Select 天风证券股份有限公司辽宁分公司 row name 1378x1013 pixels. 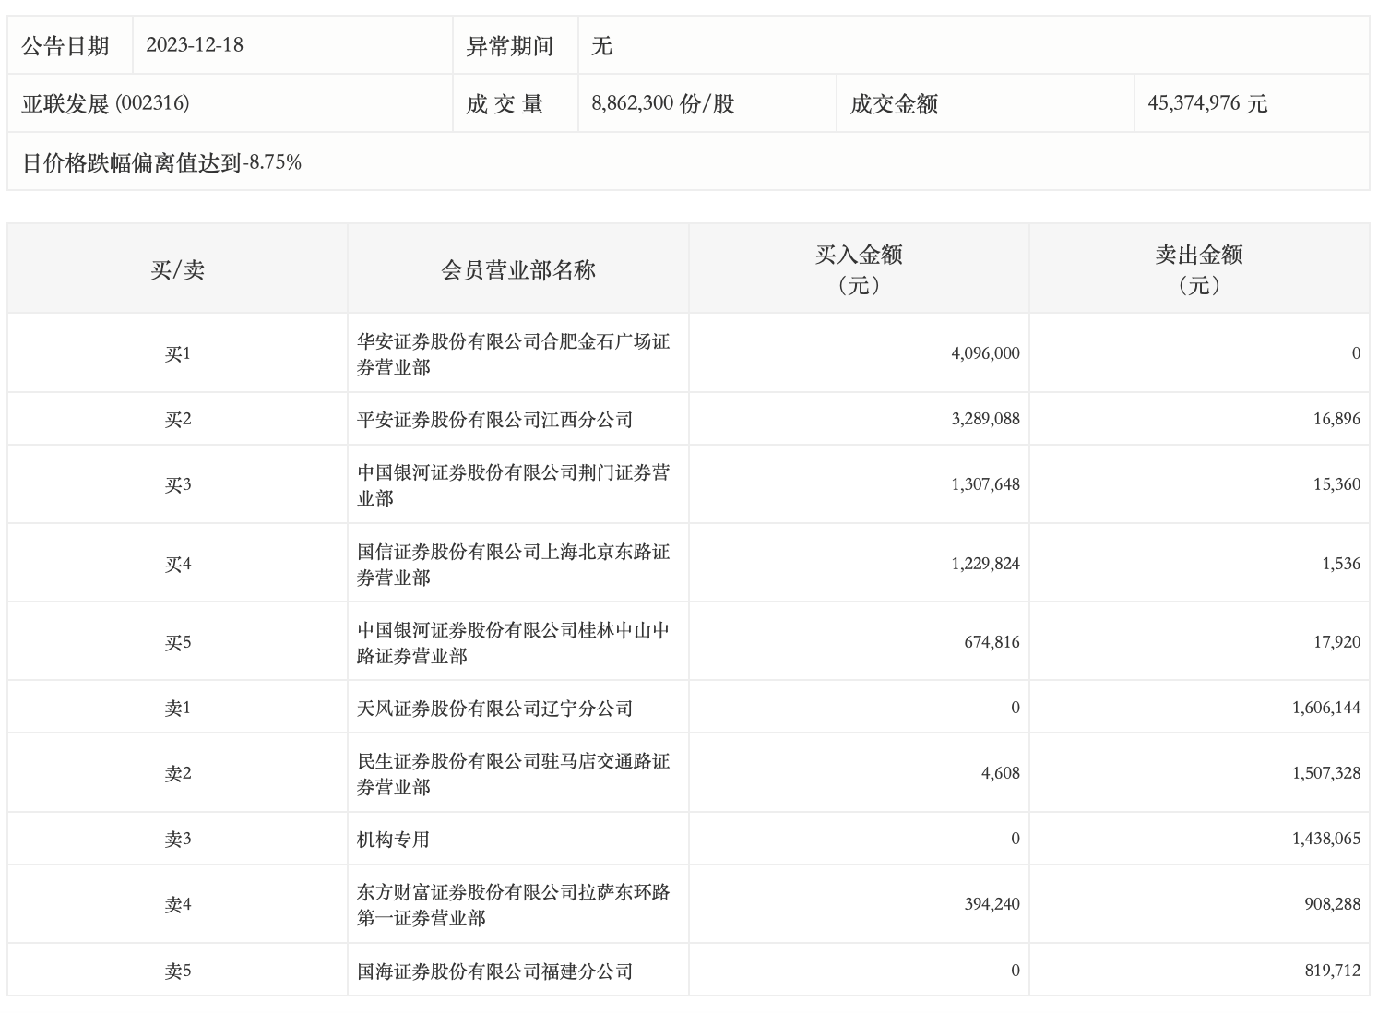tap(494, 709)
